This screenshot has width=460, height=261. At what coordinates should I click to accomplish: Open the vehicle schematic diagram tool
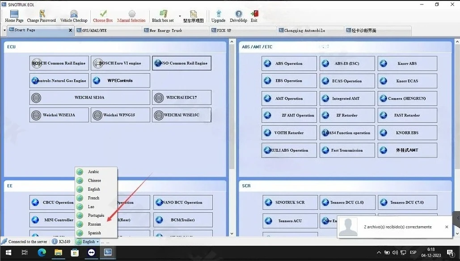193,17
